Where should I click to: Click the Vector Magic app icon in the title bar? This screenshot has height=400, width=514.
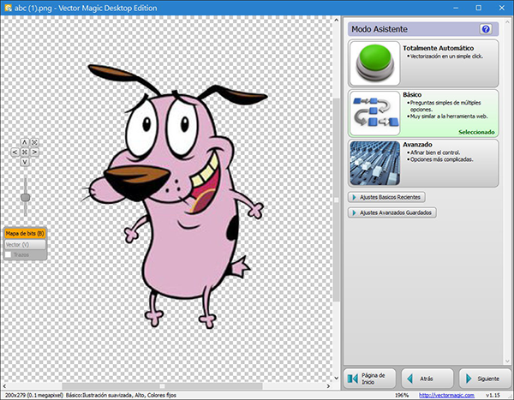pos(8,8)
